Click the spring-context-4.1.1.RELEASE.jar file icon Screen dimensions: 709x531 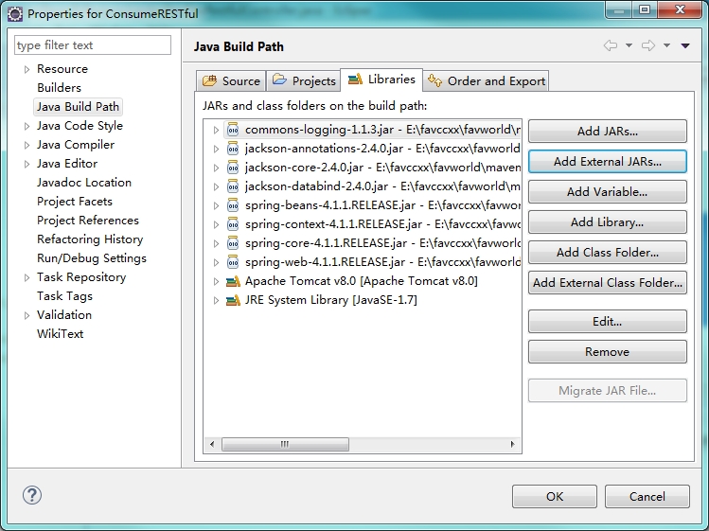[233, 224]
